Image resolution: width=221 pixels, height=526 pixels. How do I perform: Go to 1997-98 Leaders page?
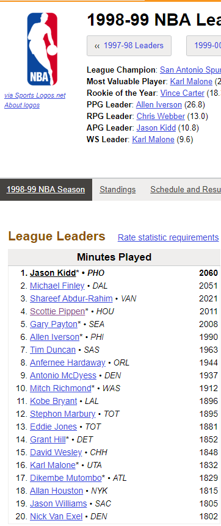point(129,46)
